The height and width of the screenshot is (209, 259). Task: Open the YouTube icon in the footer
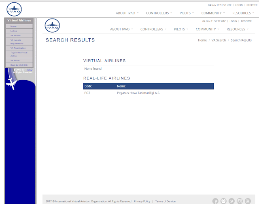tap(248, 201)
